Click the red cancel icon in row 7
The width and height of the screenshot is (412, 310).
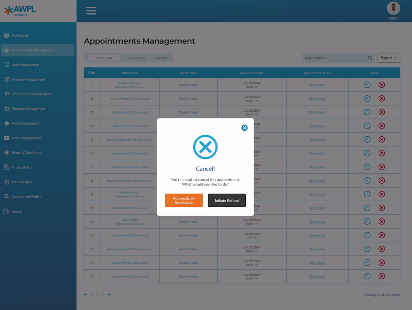382,167
